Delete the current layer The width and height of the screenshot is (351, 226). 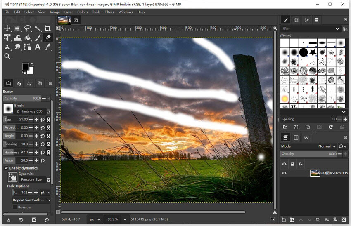(x=344, y=220)
